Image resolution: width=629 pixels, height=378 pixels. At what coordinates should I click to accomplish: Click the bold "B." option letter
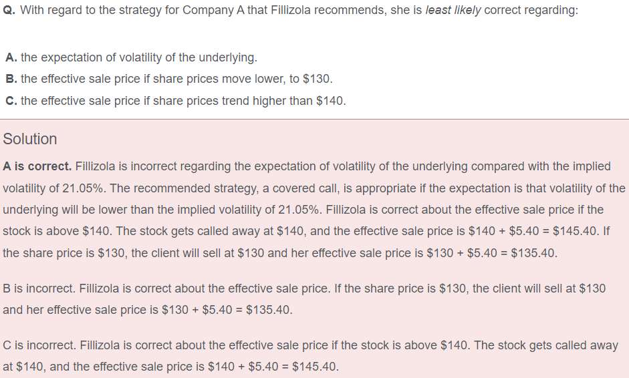(x=11, y=79)
